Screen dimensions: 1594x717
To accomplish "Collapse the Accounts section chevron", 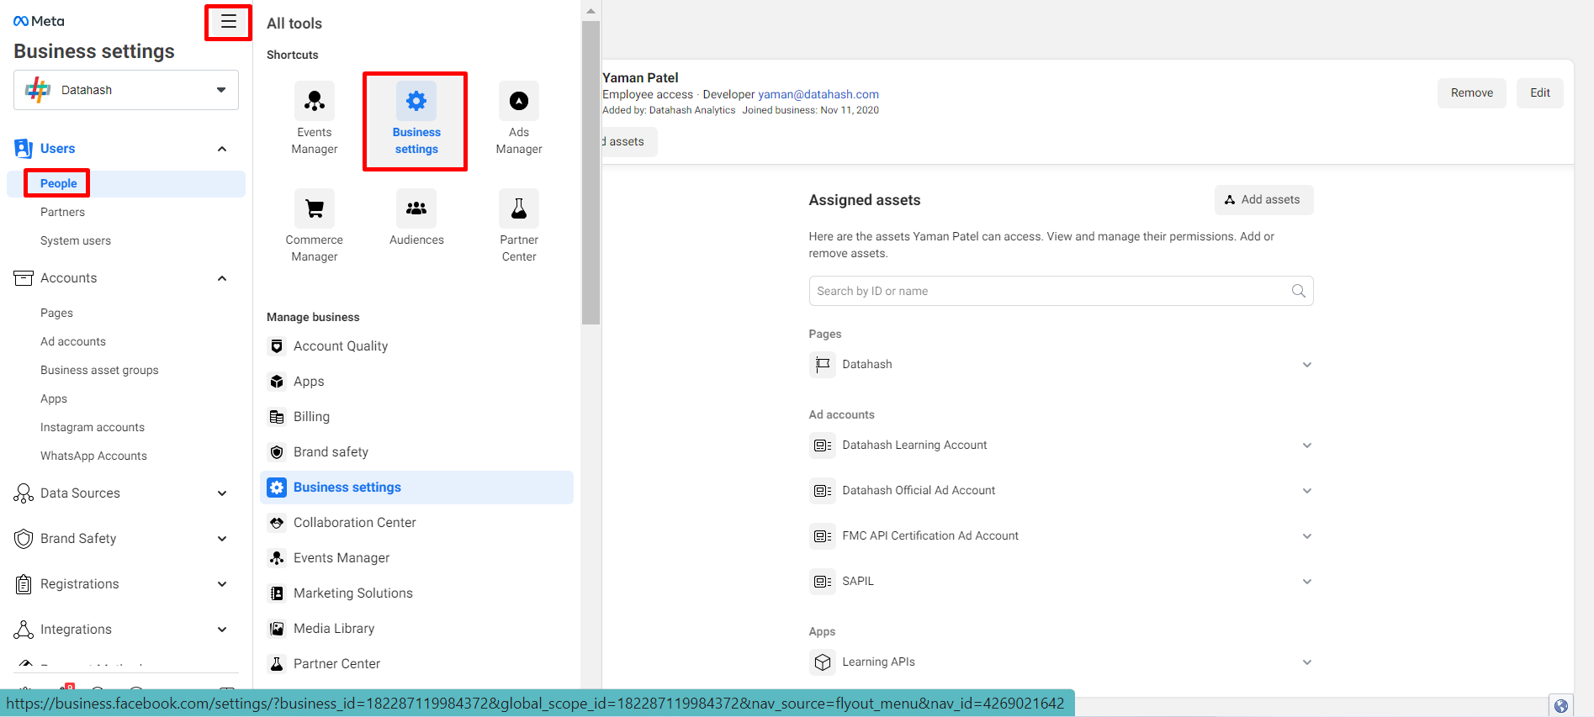I will click(x=222, y=278).
